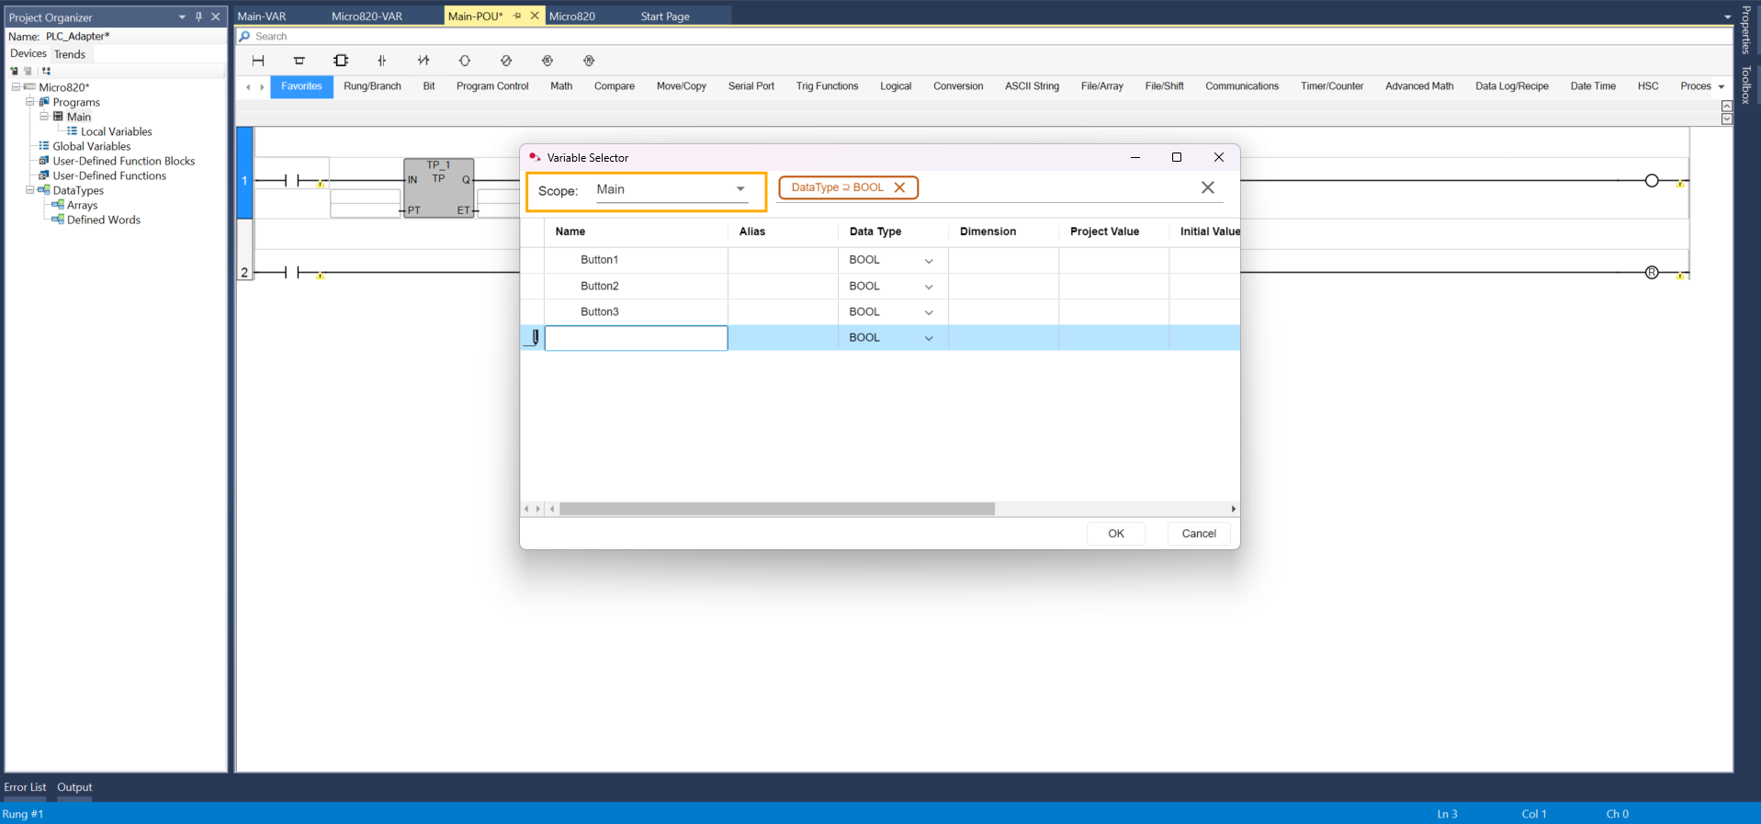Collapse the Programs tree node

coord(29,102)
